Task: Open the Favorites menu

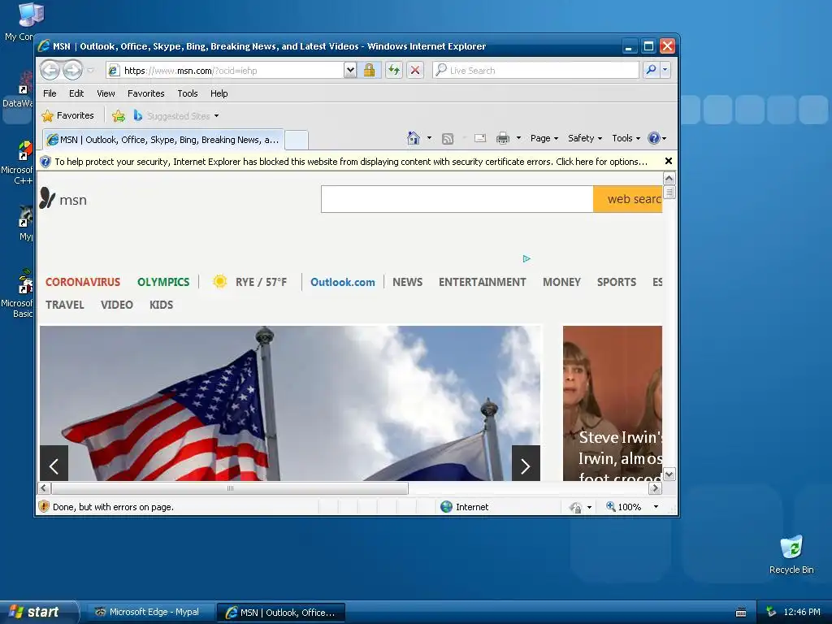Action: click(x=146, y=93)
